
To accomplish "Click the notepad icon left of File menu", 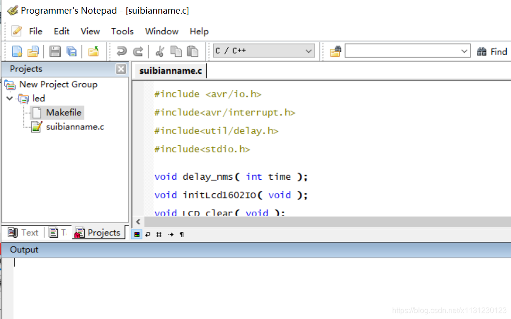I will 17,31.
